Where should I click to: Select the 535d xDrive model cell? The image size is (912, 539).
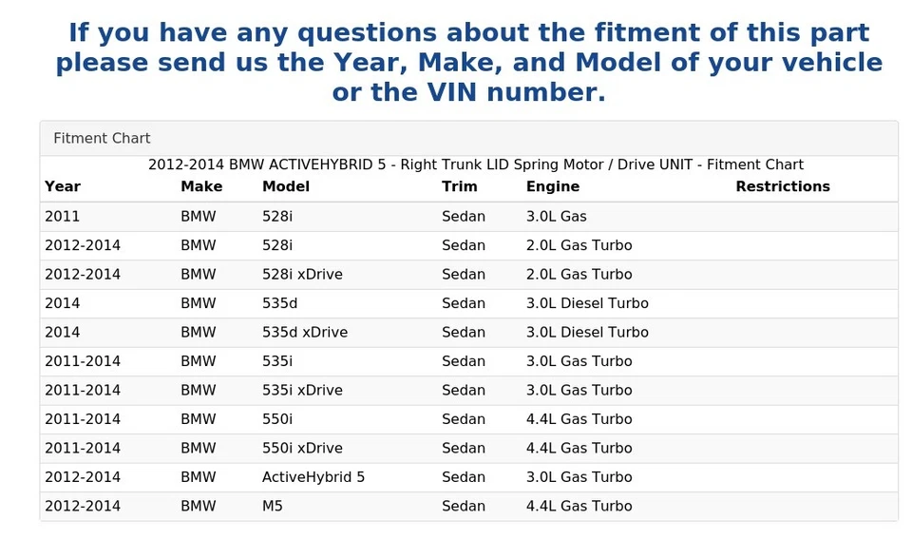tap(305, 333)
